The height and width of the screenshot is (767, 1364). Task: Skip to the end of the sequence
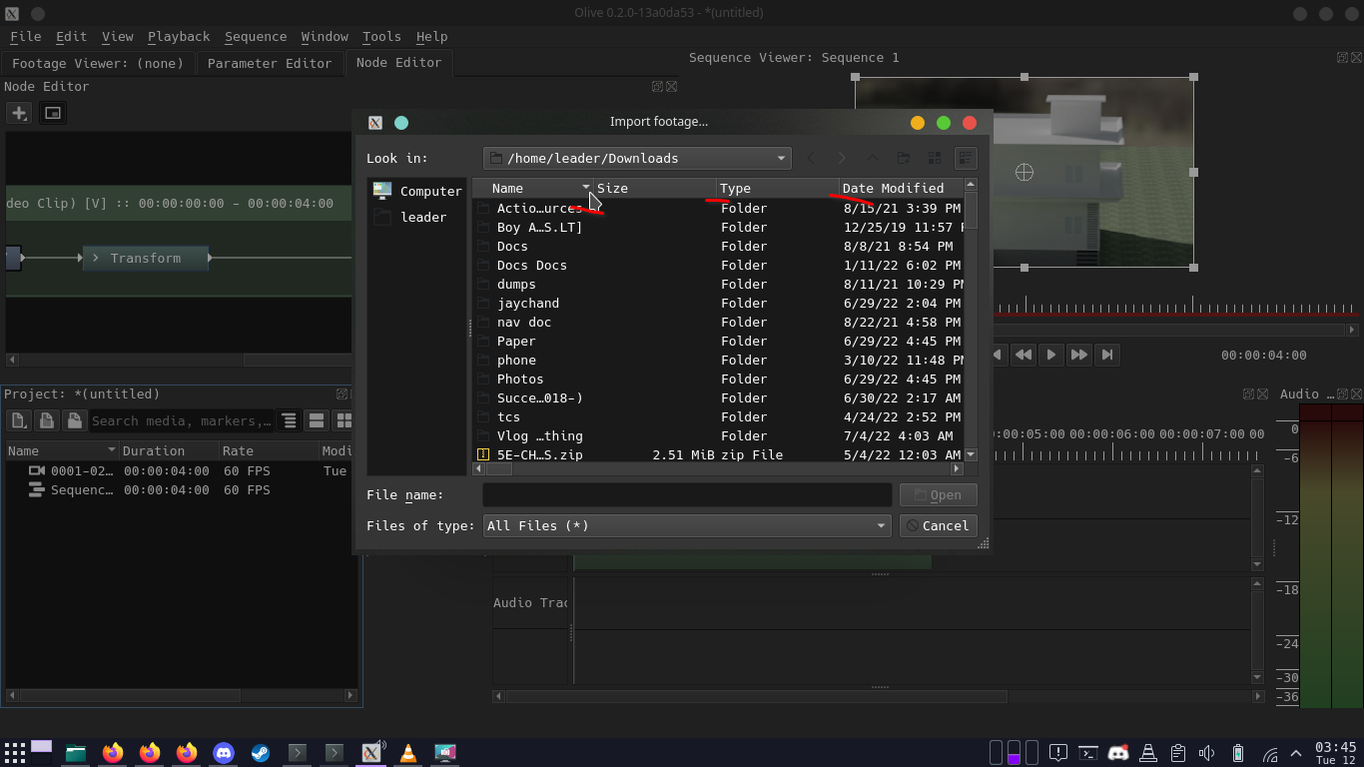(x=1106, y=355)
